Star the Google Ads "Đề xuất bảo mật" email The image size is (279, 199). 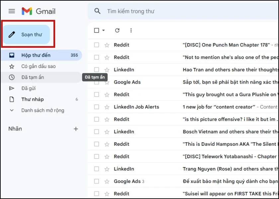(107, 181)
